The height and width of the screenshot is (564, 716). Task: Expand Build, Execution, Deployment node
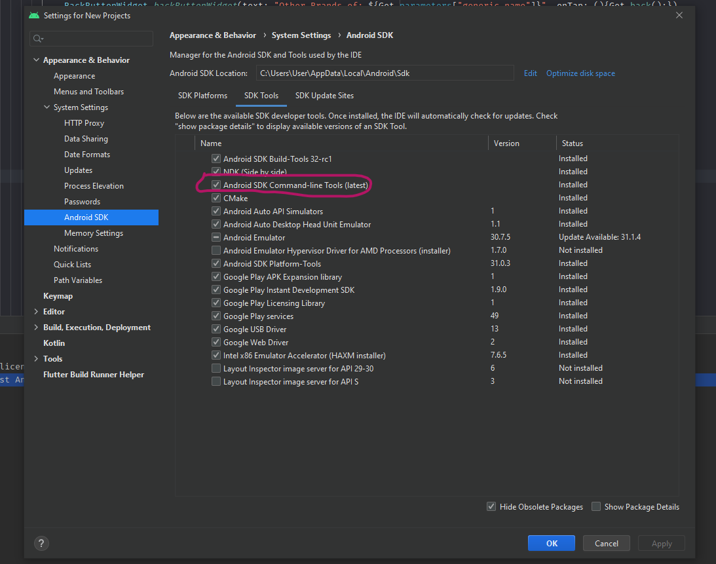[x=36, y=327]
